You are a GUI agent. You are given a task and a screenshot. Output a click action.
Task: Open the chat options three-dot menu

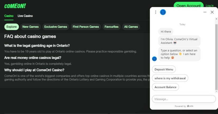click(156, 12)
